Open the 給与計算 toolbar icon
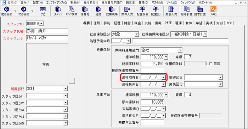 pyautogui.click(x=186, y=11)
